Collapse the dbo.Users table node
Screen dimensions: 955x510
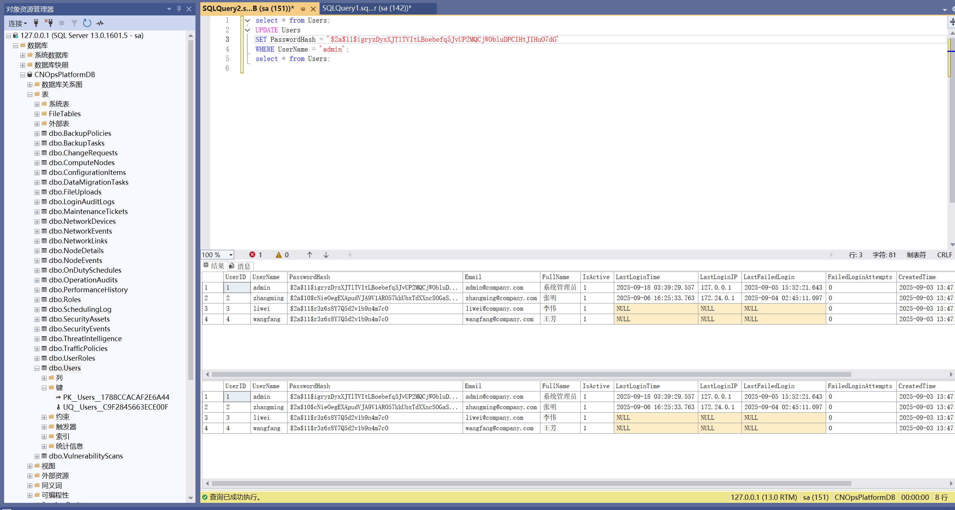click(x=37, y=368)
